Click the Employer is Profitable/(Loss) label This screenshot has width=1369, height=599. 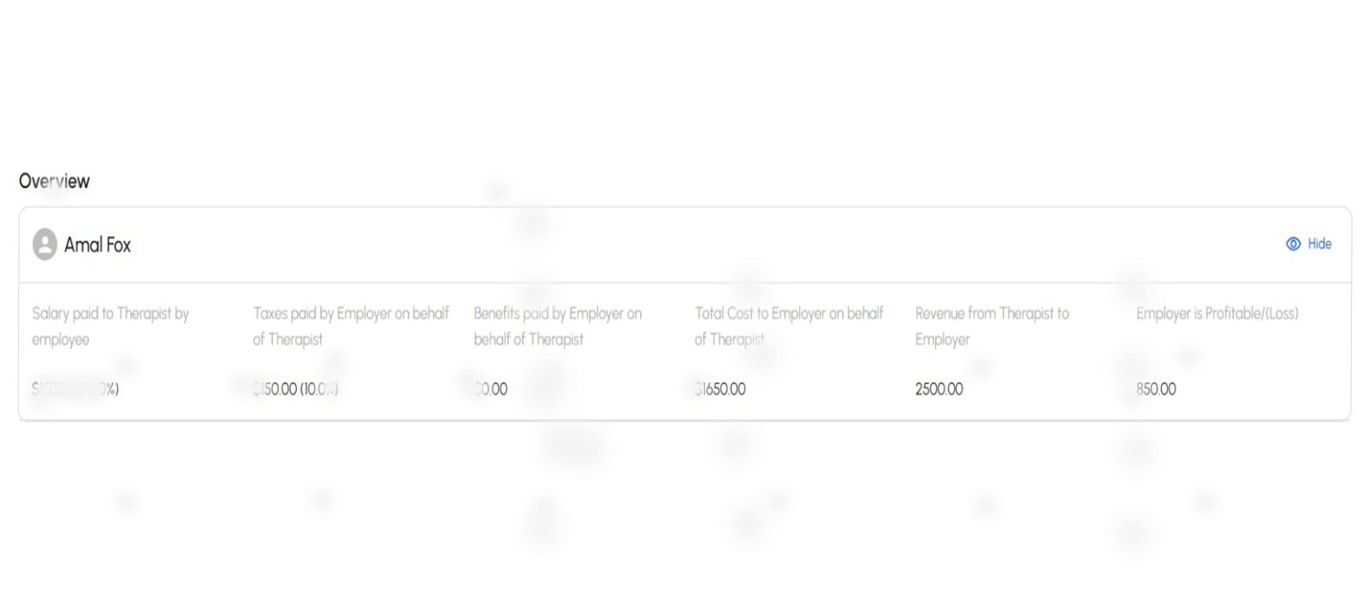(x=1217, y=313)
